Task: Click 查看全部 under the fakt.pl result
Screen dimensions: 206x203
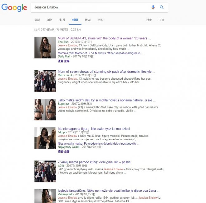Action: 64,151
